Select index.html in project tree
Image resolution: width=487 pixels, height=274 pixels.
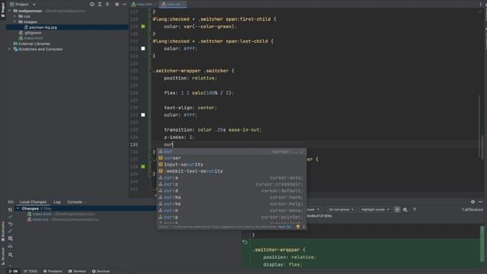33,38
